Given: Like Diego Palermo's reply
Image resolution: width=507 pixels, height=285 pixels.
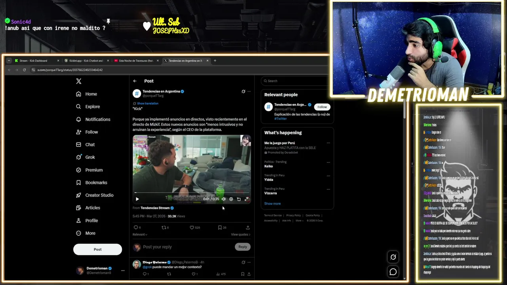Looking at the screenshot, I should [x=194, y=274].
